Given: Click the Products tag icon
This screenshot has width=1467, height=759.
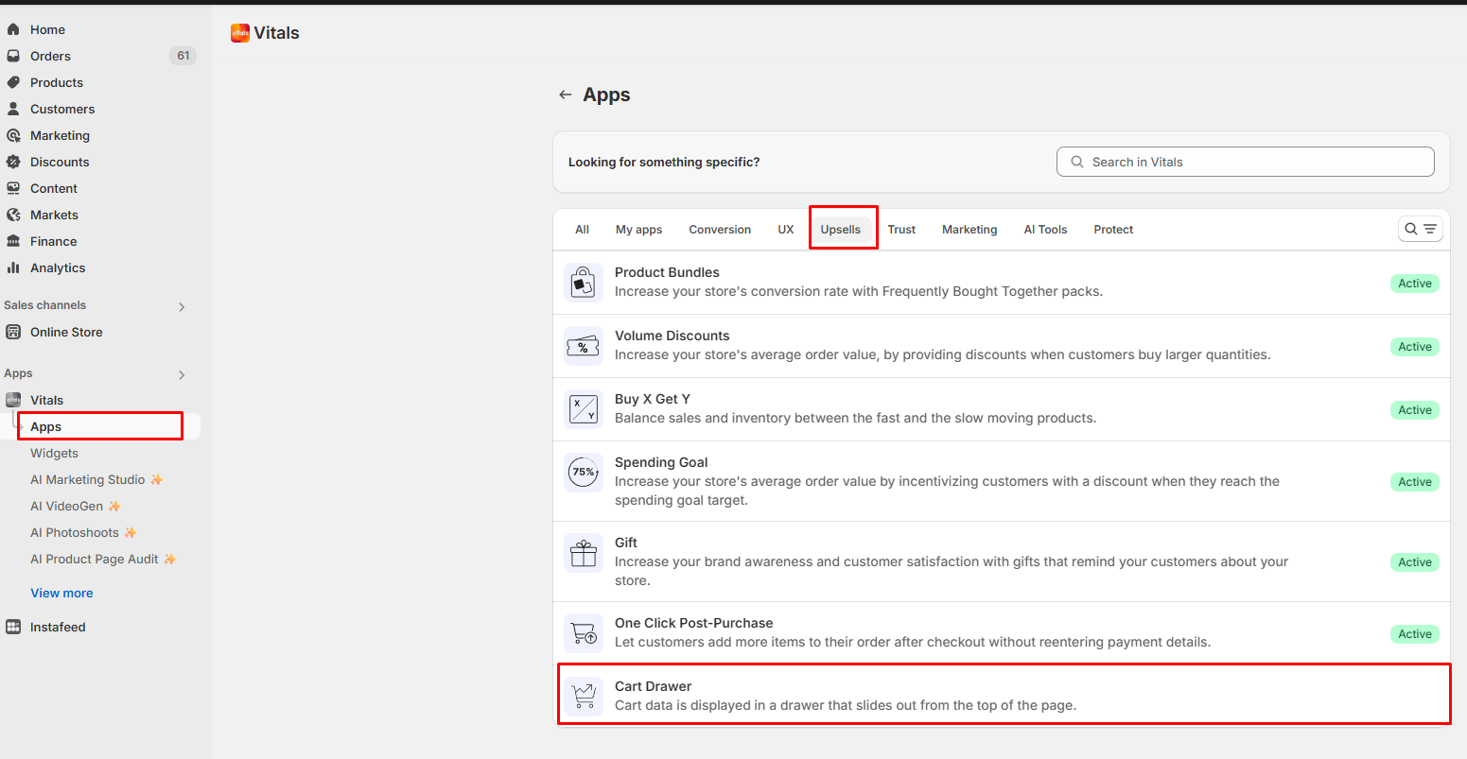Looking at the screenshot, I should coord(13,82).
